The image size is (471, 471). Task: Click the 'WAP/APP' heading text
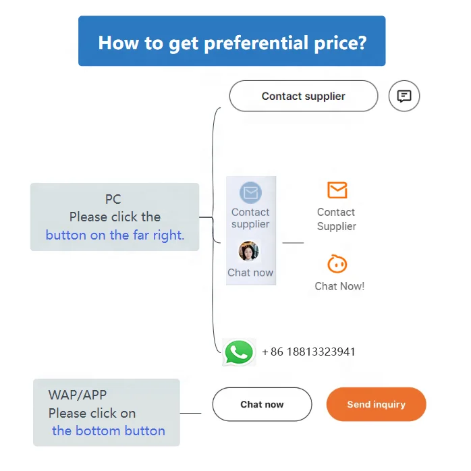78,395
